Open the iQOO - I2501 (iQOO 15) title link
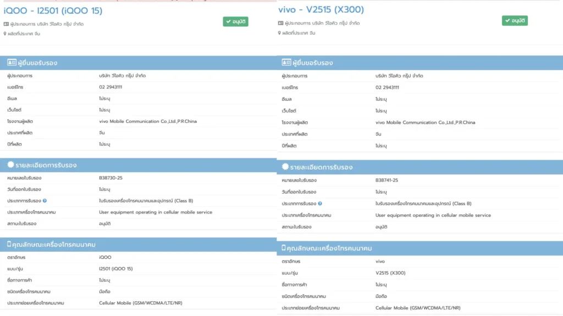Image resolution: width=563 pixels, height=316 pixels. click(53, 10)
